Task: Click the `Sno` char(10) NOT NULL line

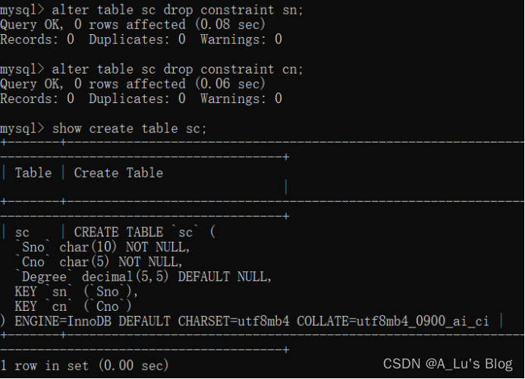Action: coord(102,247)
